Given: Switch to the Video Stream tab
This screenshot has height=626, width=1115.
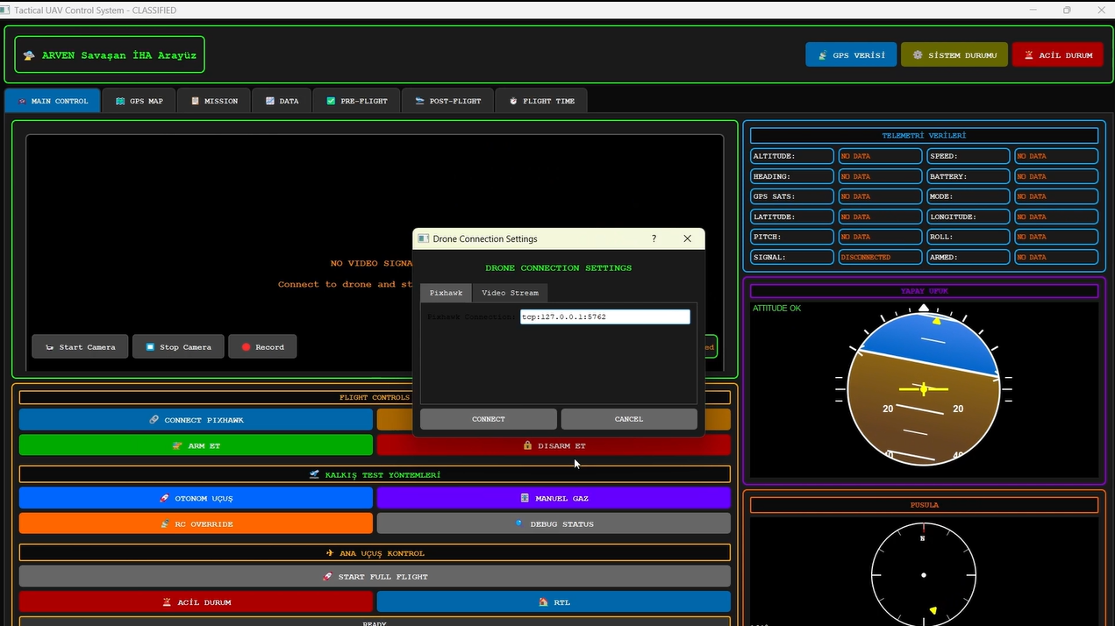Looking at the screenshot, I should (x=510, y=293).
